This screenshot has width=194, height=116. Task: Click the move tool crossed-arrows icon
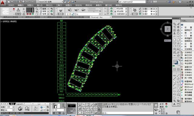[x=178, y=27]
